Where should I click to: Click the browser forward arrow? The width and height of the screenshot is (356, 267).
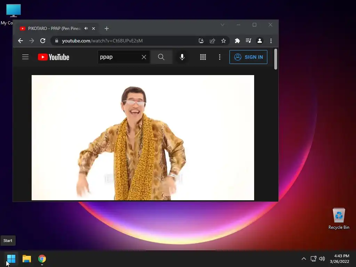32,41
